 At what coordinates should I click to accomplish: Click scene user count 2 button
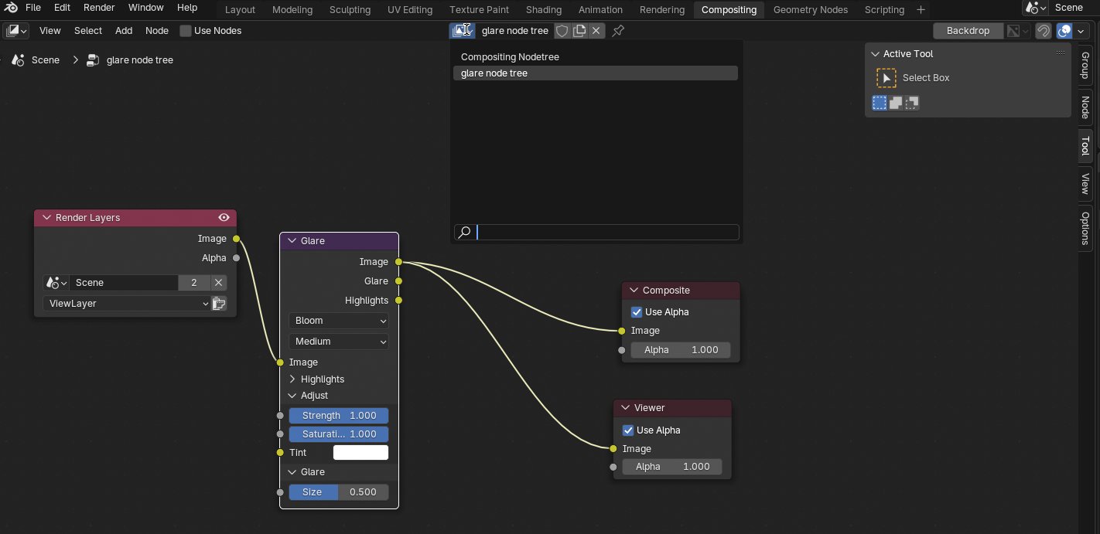(194, 283)
